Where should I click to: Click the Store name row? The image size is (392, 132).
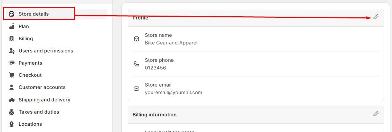(x=256, y=39)
